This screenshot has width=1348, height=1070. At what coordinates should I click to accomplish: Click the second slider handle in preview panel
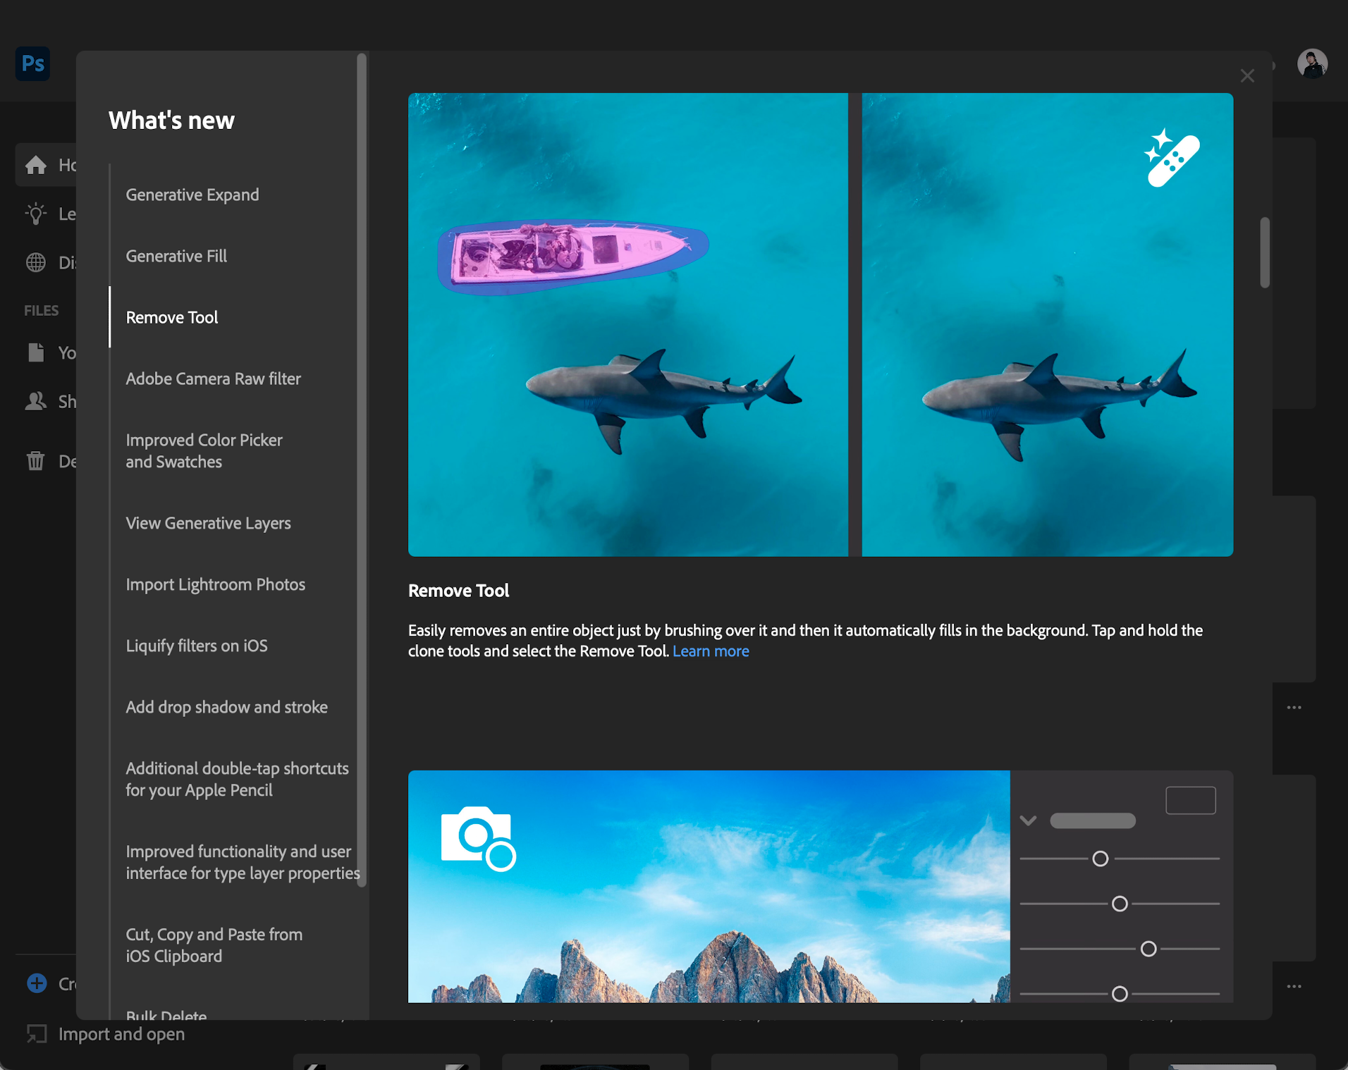point(1120,904)
